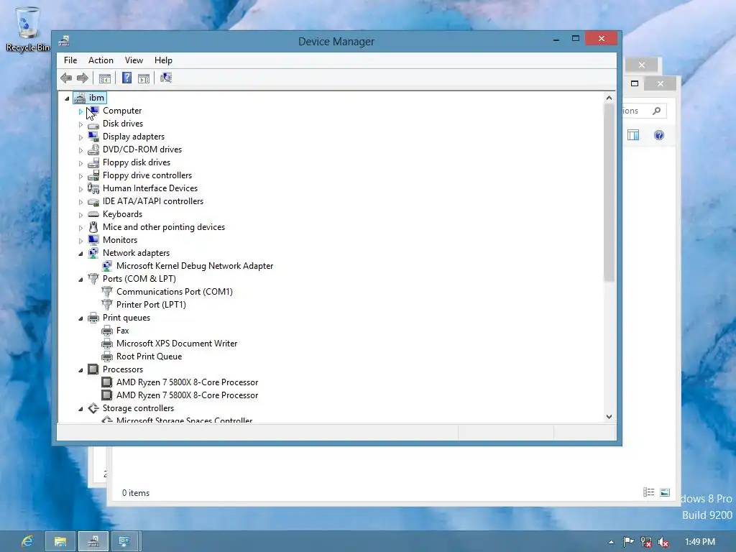Select the Keyboards category icon
The width and height of the screenshot is (736, 552).
point(93,214)
